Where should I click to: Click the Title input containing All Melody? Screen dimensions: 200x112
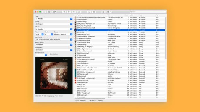[53, 19]
